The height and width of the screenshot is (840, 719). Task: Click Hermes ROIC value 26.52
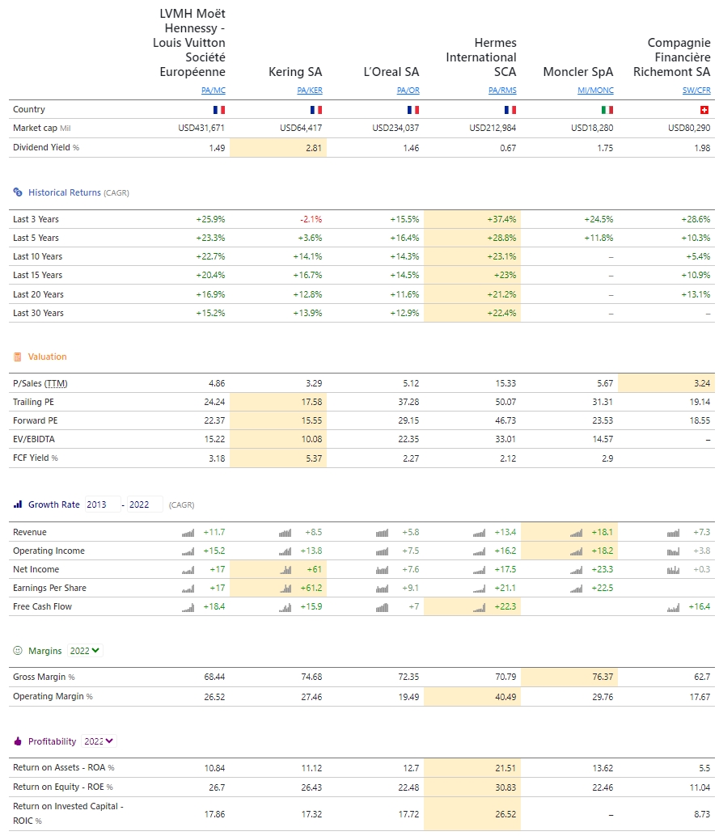click(505, 814)
